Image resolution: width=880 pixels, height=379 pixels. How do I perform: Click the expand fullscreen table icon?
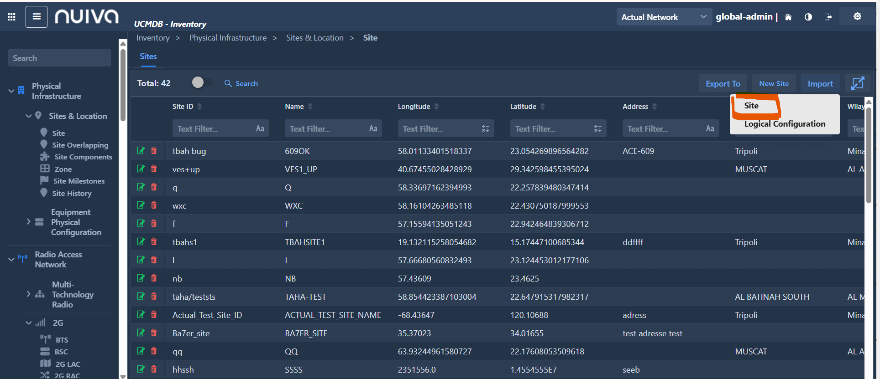[x=858, y=83]
